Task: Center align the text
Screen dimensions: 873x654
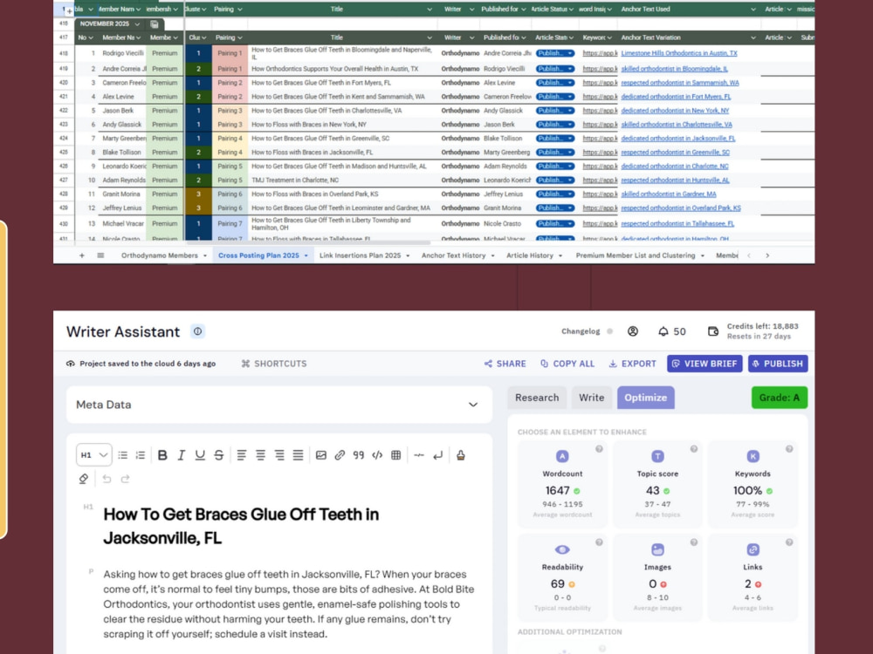Action: (260, 455)
